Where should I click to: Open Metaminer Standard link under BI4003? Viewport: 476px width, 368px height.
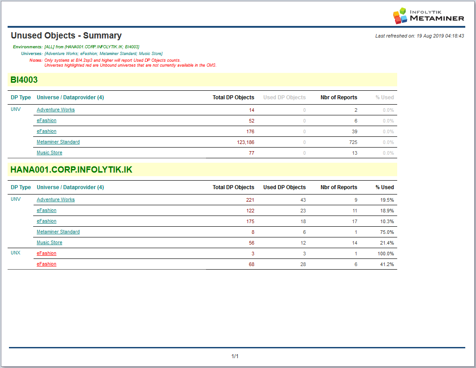(58, 142)
